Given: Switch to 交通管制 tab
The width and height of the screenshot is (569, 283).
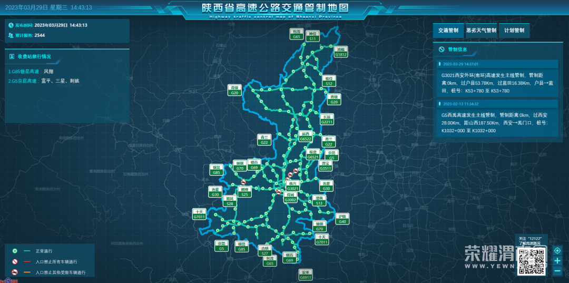Looking at the screenshot, I should coord(448,31).
